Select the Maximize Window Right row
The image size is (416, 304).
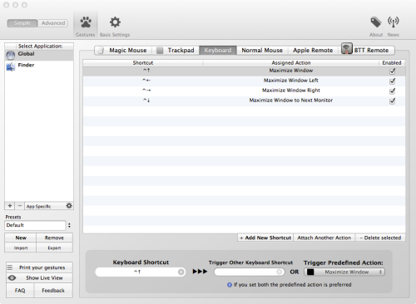click(244, 91)
